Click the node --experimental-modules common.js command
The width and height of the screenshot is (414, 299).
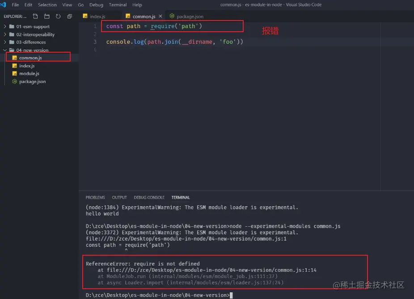click(x=285, y=226)
